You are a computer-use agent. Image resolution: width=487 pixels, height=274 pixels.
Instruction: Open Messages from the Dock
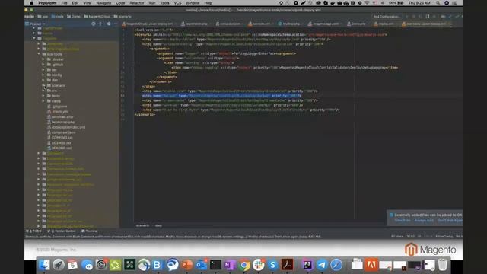click(87, 265)
